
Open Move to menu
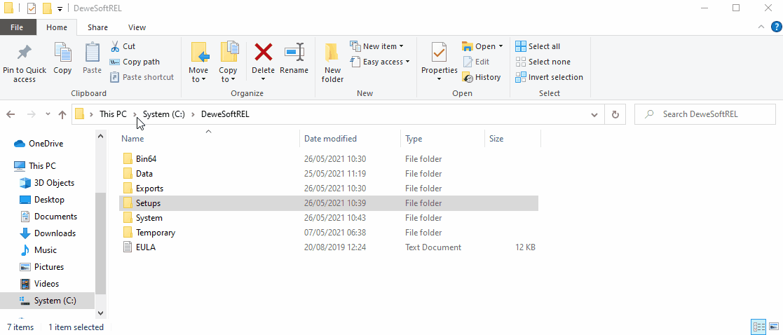pyautogui.click(x=198, y=63)
